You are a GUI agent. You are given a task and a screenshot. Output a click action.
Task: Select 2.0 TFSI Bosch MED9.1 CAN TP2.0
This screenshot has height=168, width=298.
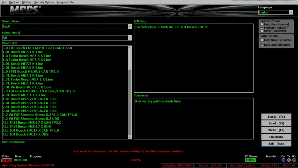(30, 72)
